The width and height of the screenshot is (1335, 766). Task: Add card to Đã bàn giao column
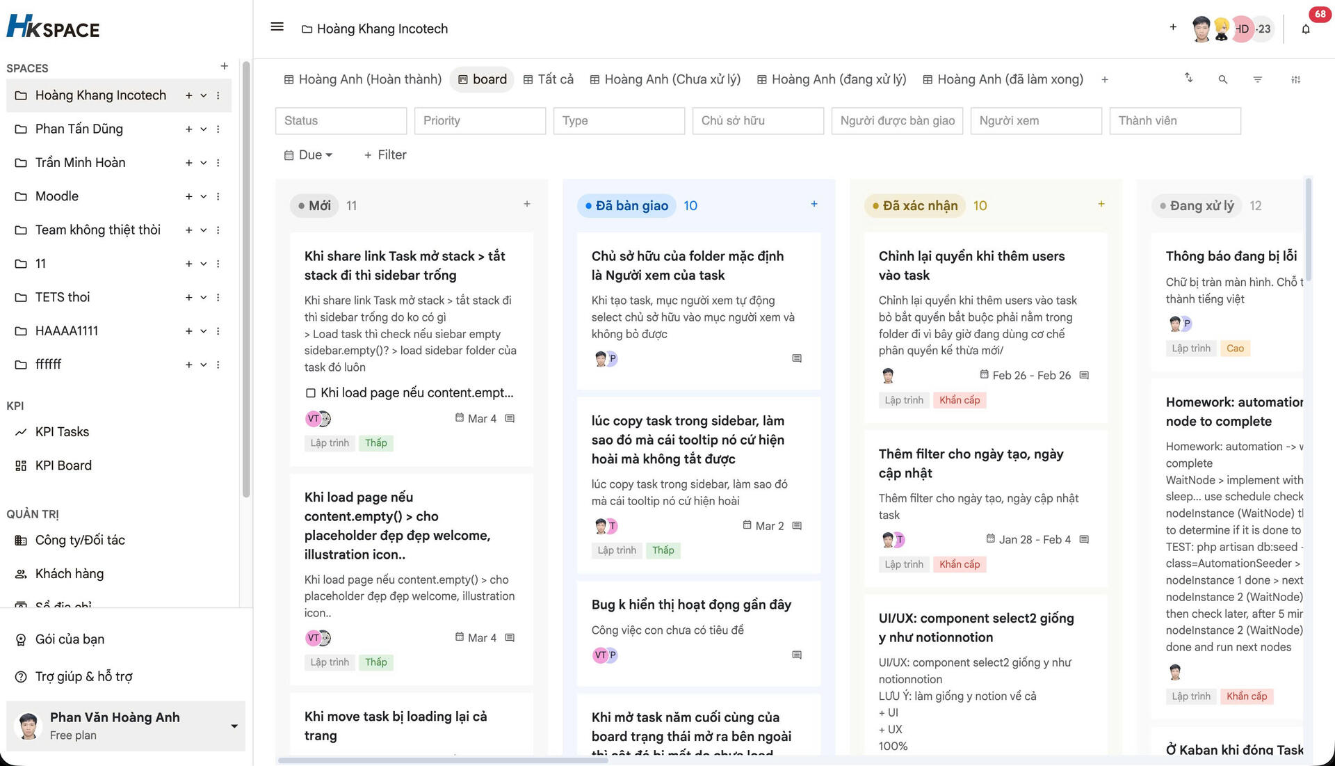[x=814, y=204]
